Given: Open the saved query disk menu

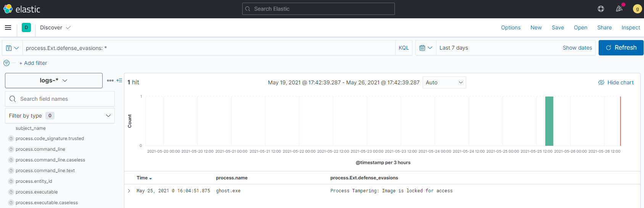Looking at the screenshot, I should [12, 48].
